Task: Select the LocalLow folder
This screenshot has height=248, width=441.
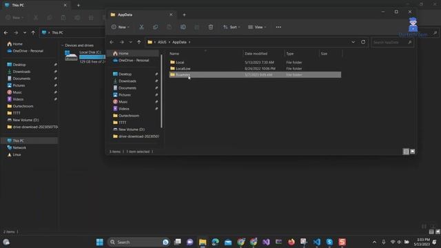Action: [x=255, y=68]
